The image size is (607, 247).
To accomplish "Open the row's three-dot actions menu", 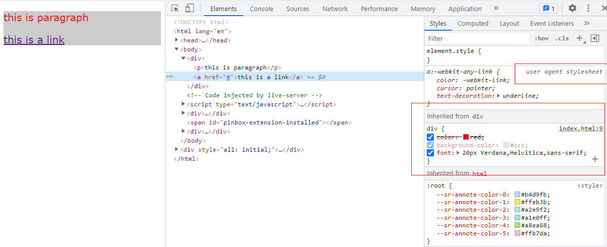I will (x=170, y=77).
